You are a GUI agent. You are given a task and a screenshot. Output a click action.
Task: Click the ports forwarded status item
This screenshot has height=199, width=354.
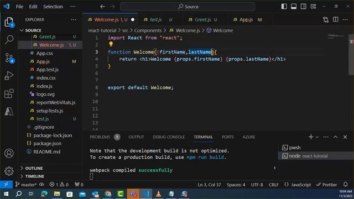79,185
